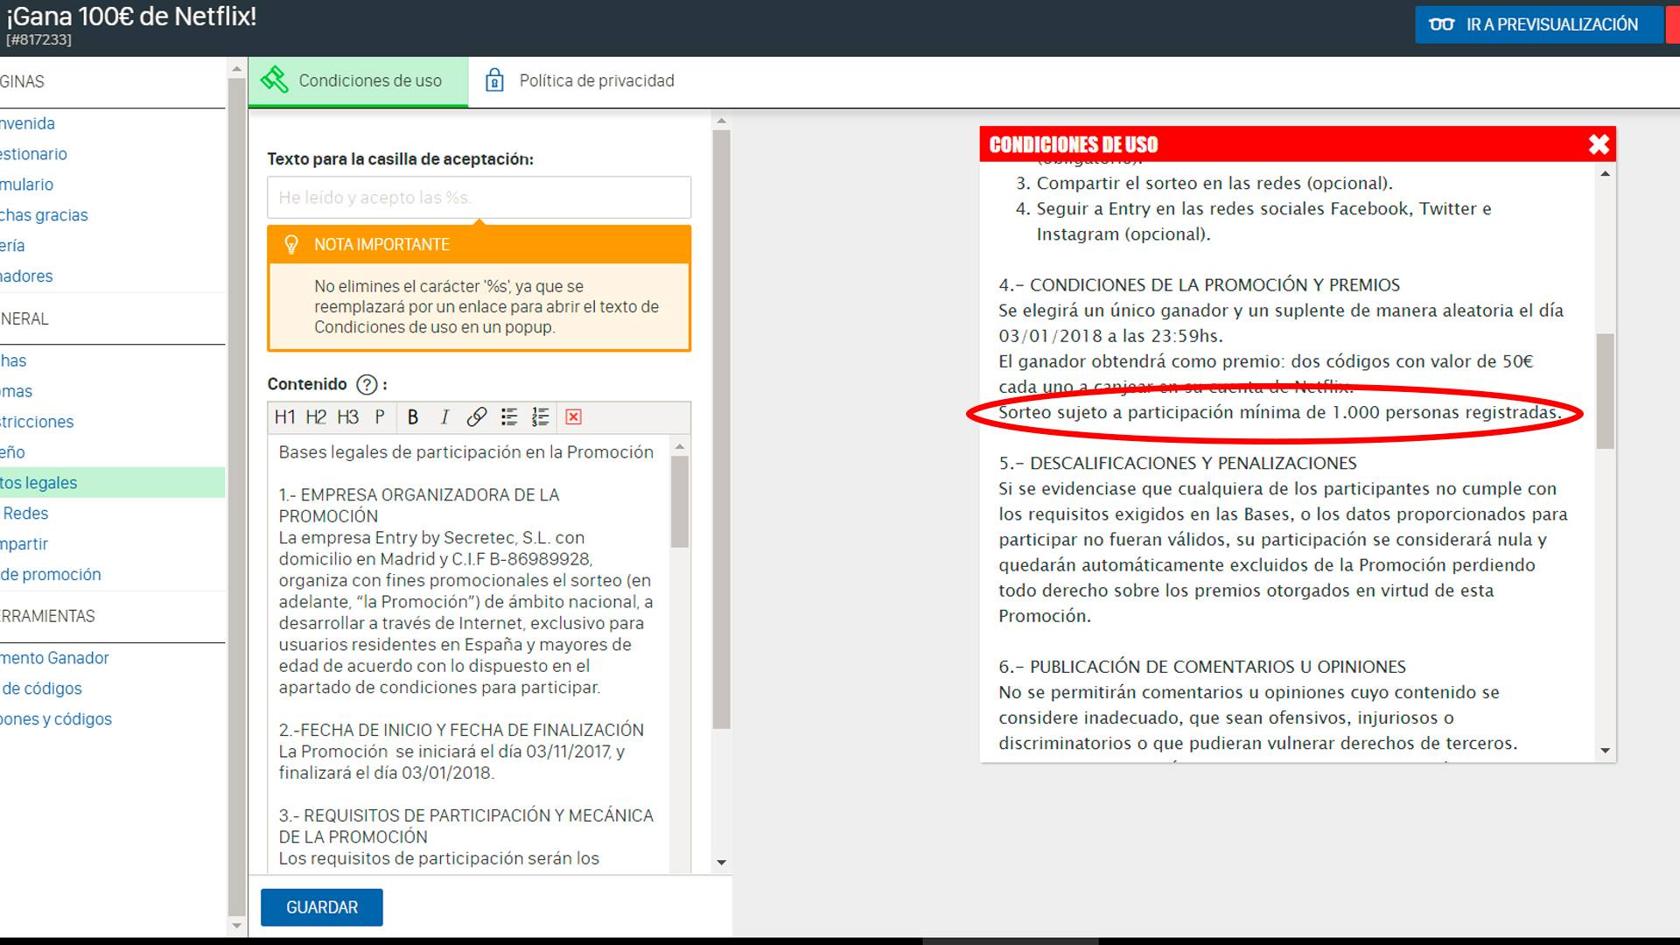Click the gavel icon on Condiciones tab
1680x945 pixels.
(x=274, y=80)
